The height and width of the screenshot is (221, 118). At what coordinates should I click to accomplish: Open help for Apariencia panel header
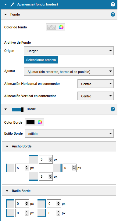113,4
